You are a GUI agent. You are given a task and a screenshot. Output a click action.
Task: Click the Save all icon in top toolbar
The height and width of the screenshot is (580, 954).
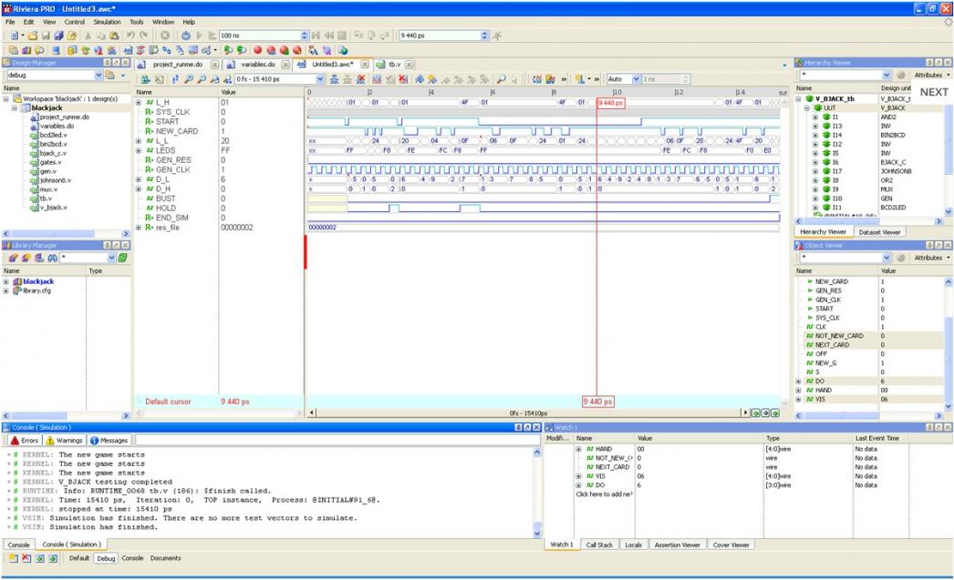click(x=58, y=36)
